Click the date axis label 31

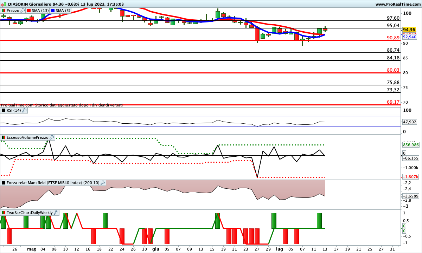(x=392, y=249)
